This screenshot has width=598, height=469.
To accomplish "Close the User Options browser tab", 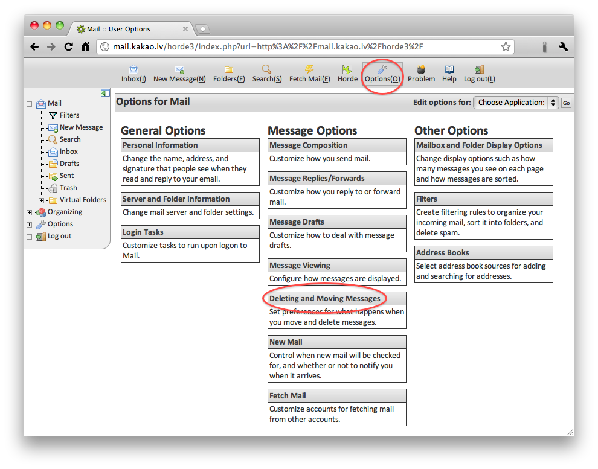I will click(185, 29).
